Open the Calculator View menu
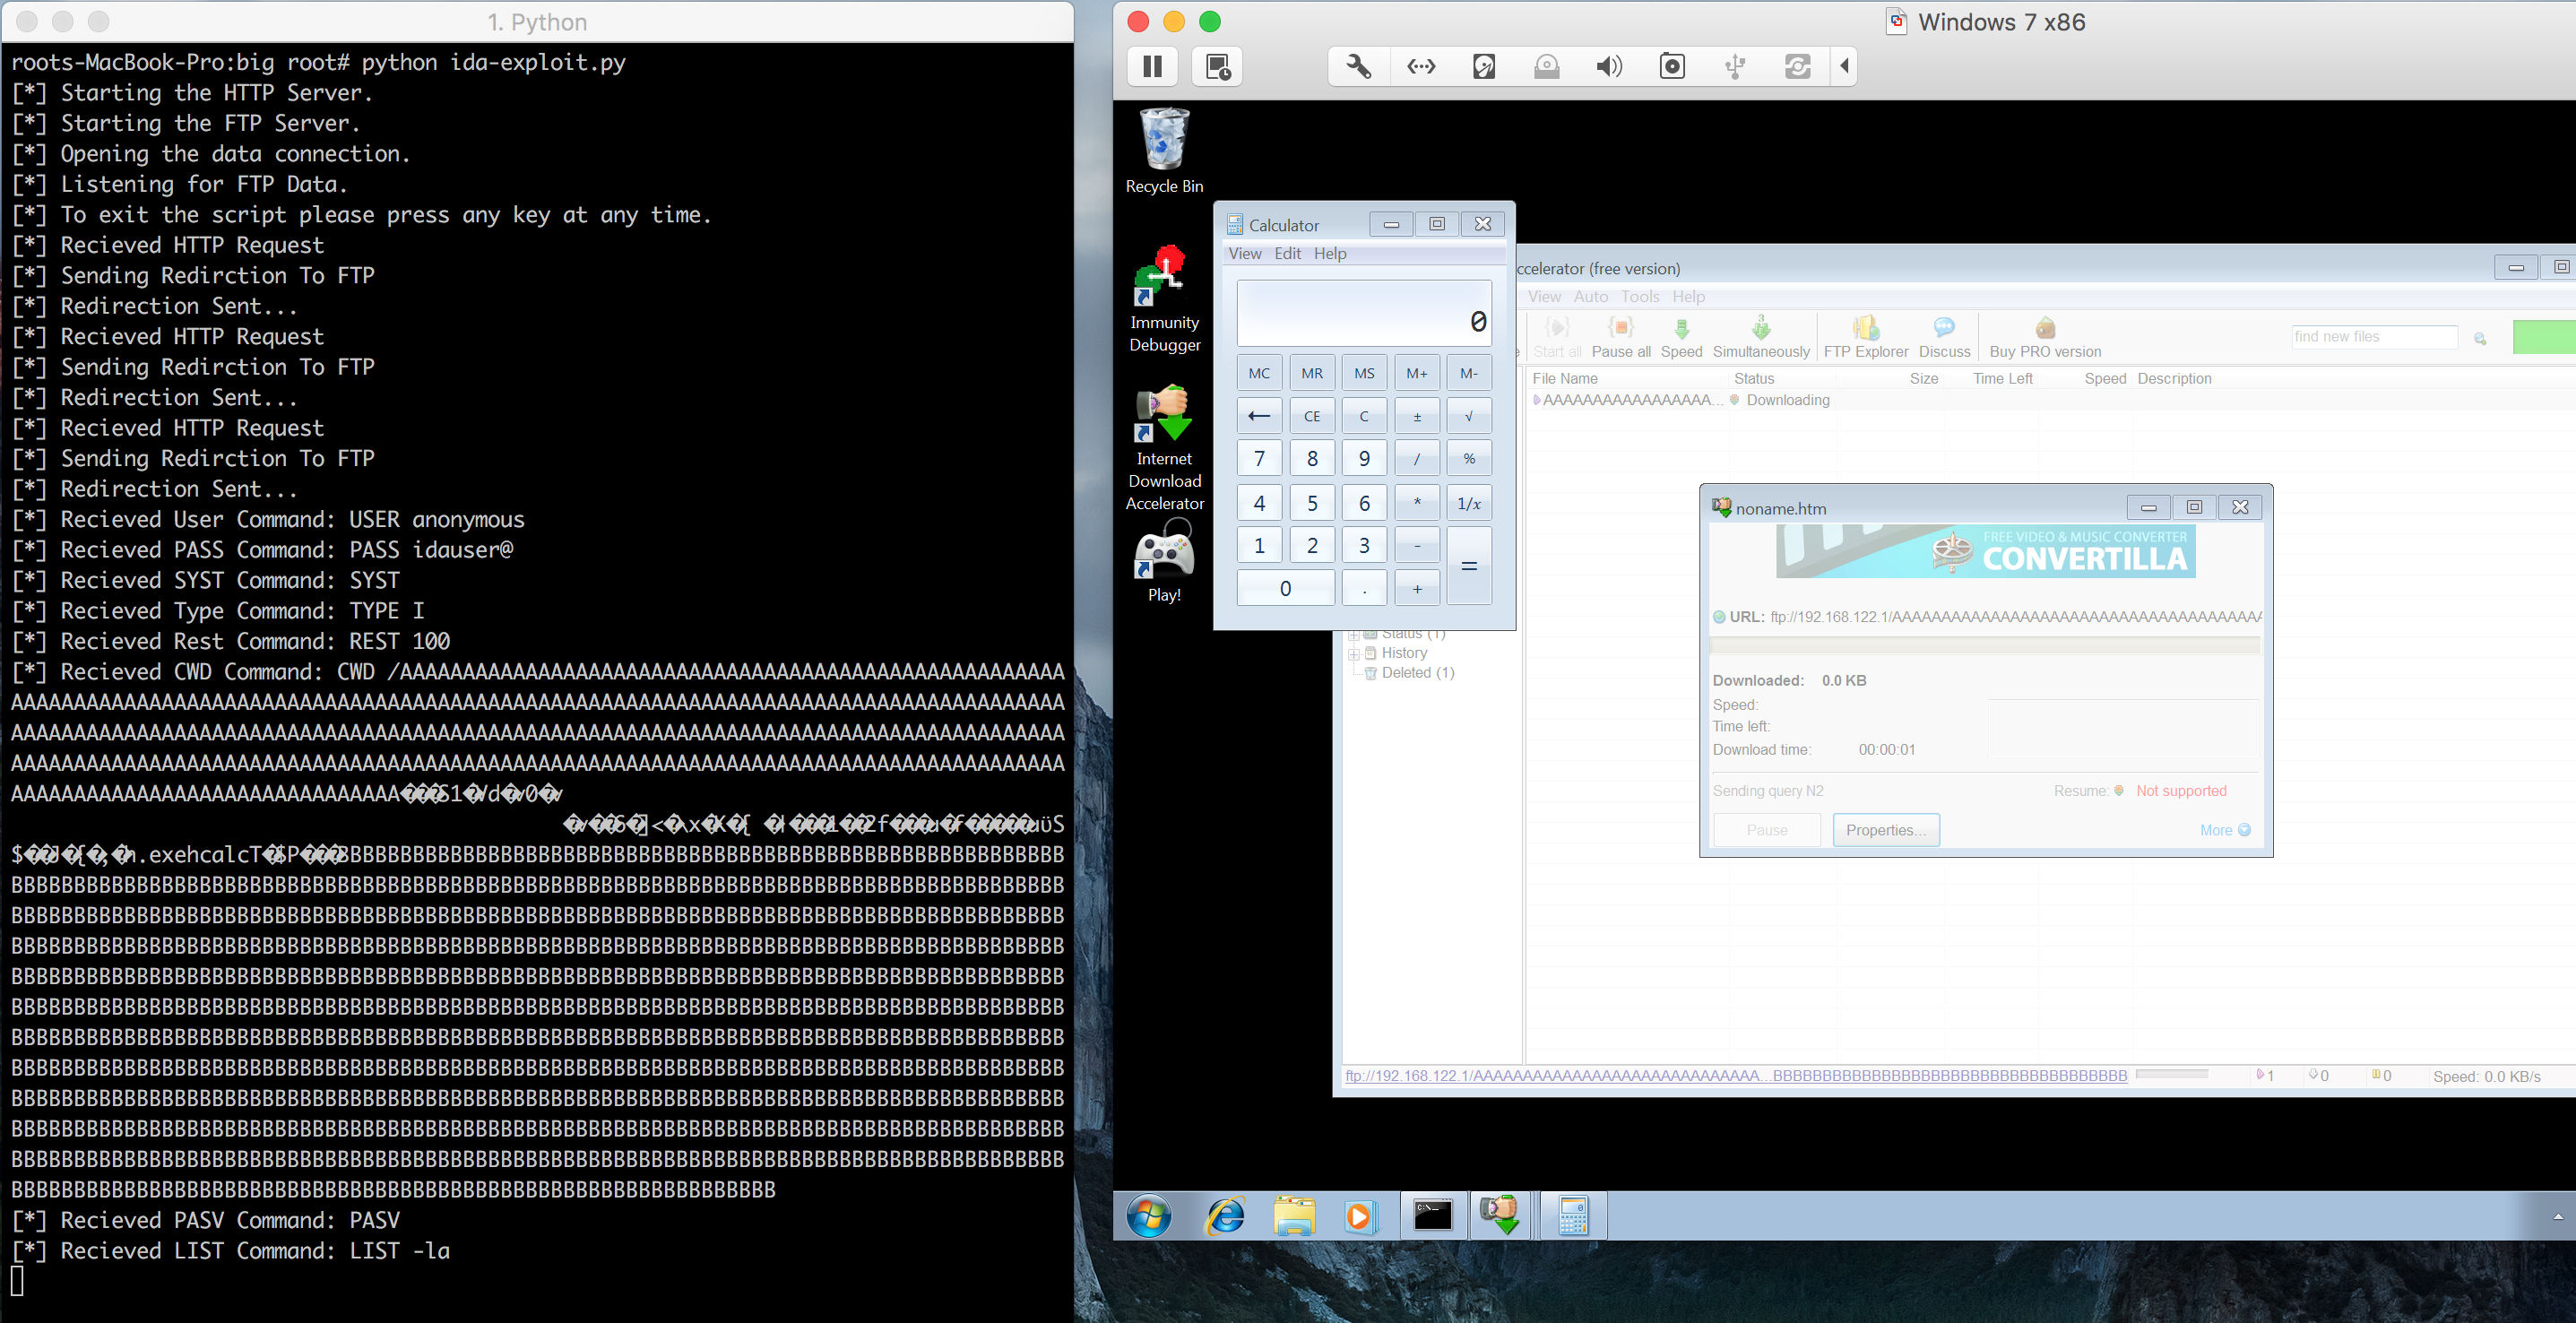Viewport: 2576px width, 1323px height. [1244, 254]
